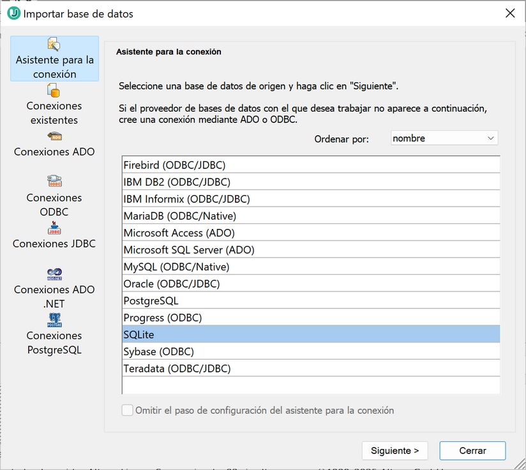Open the Conexiones existentes icon
This screenshot has width=526, height=470.
54,91
